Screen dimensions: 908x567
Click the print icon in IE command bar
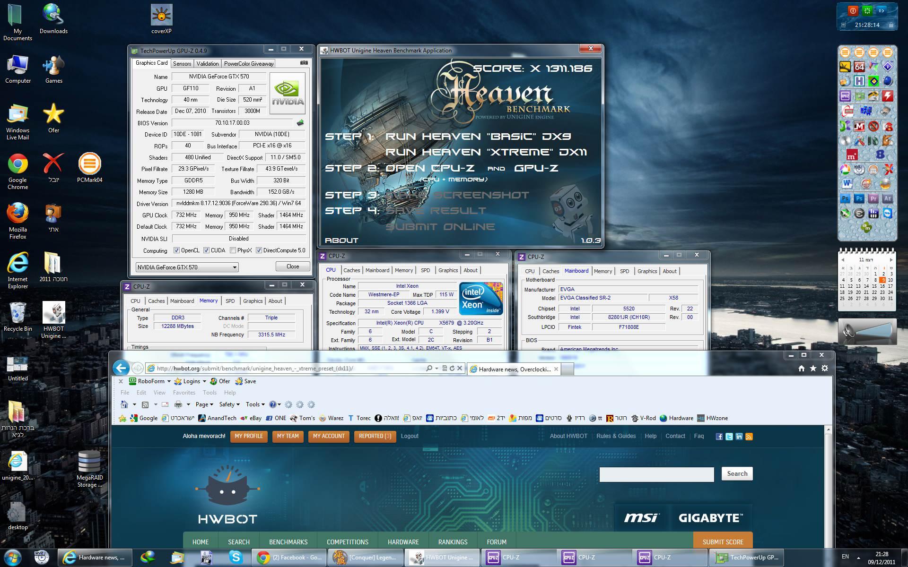[x=178, y=404]
